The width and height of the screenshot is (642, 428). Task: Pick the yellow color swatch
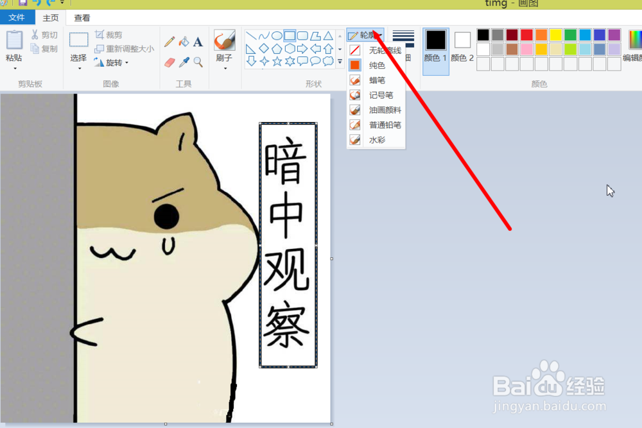(555, 35)
